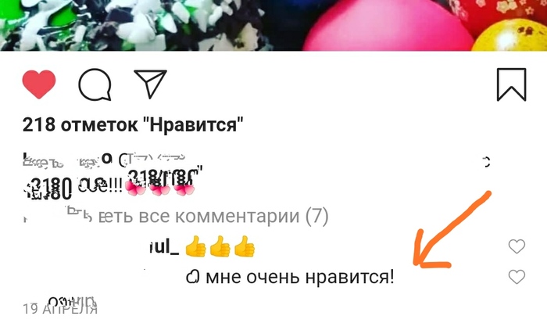The image size is (547, 334).
Task: Click the pink flower emojis in the caption
Action: 159,189
